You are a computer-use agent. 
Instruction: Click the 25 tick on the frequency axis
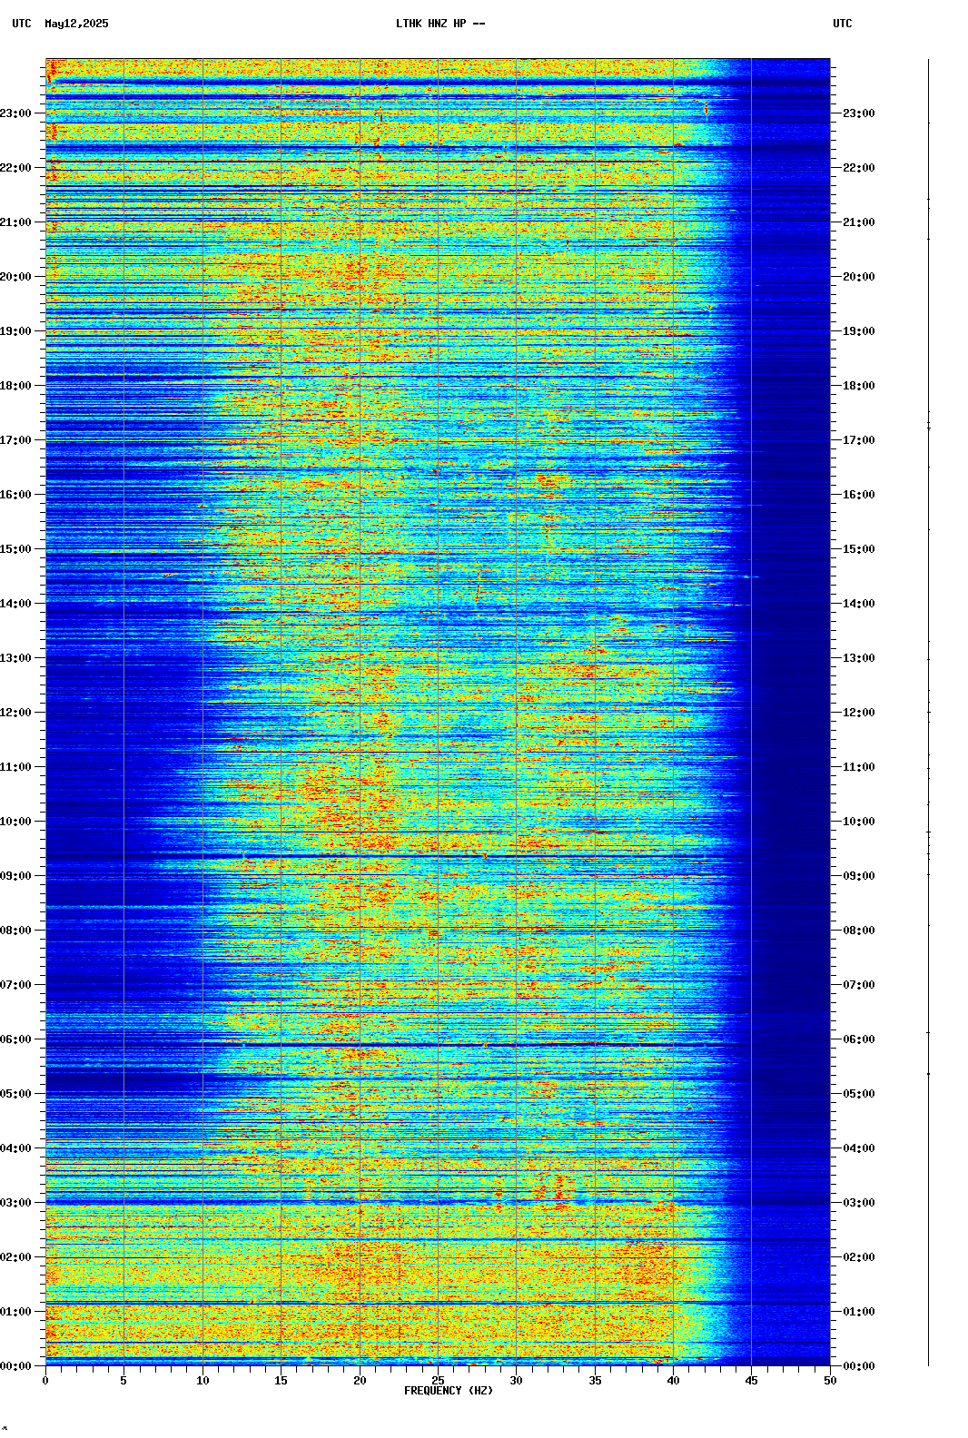point(438,1381)
